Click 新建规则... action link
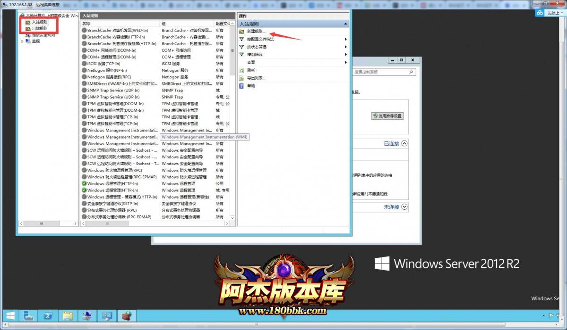The height and width of the screenshot is (330, 567). tap(256, 32)
